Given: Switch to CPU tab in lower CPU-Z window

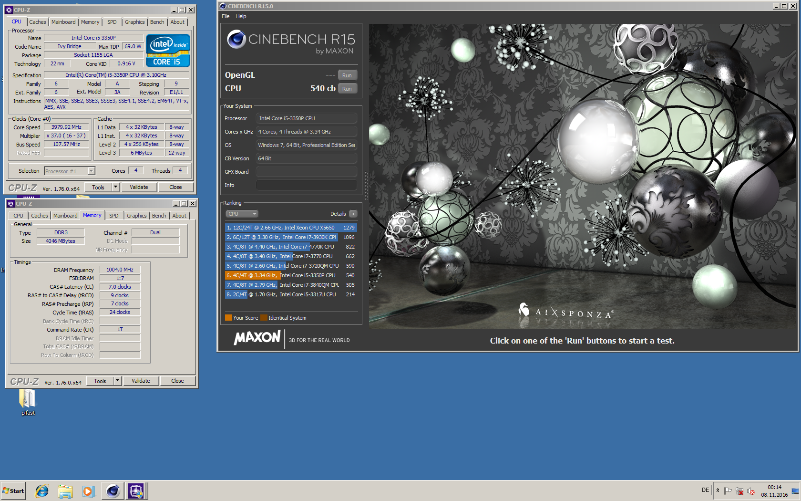Looking at the screenshot, I should pyautogui.click(x=19, y=216).
